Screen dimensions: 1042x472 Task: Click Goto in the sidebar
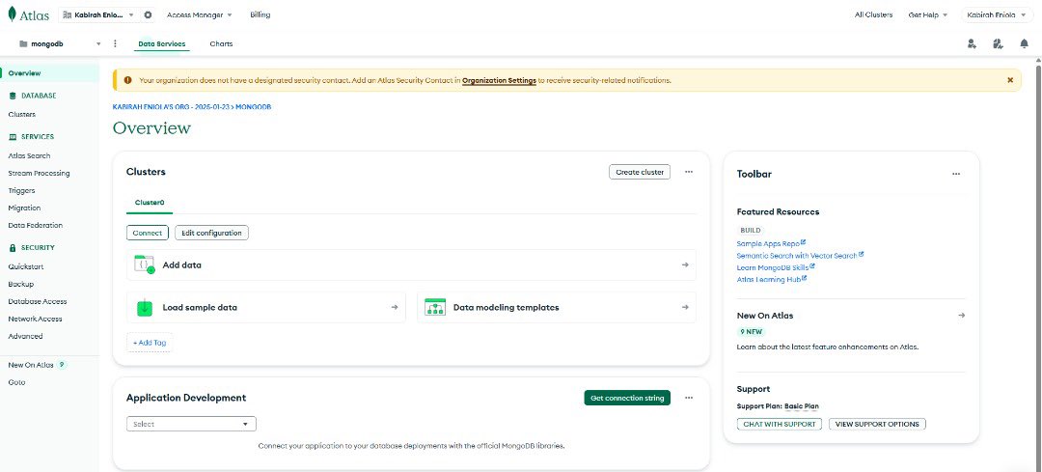16,382
